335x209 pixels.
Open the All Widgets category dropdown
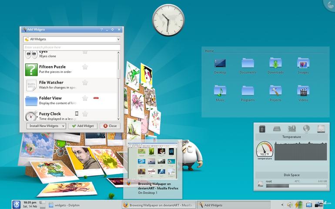click(x=72, y=39)
